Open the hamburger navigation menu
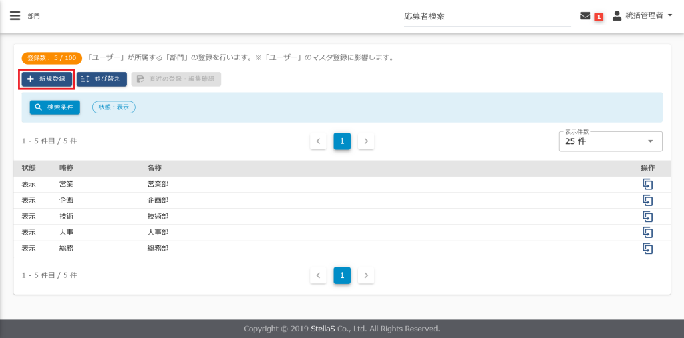 [x=15, y=16]
